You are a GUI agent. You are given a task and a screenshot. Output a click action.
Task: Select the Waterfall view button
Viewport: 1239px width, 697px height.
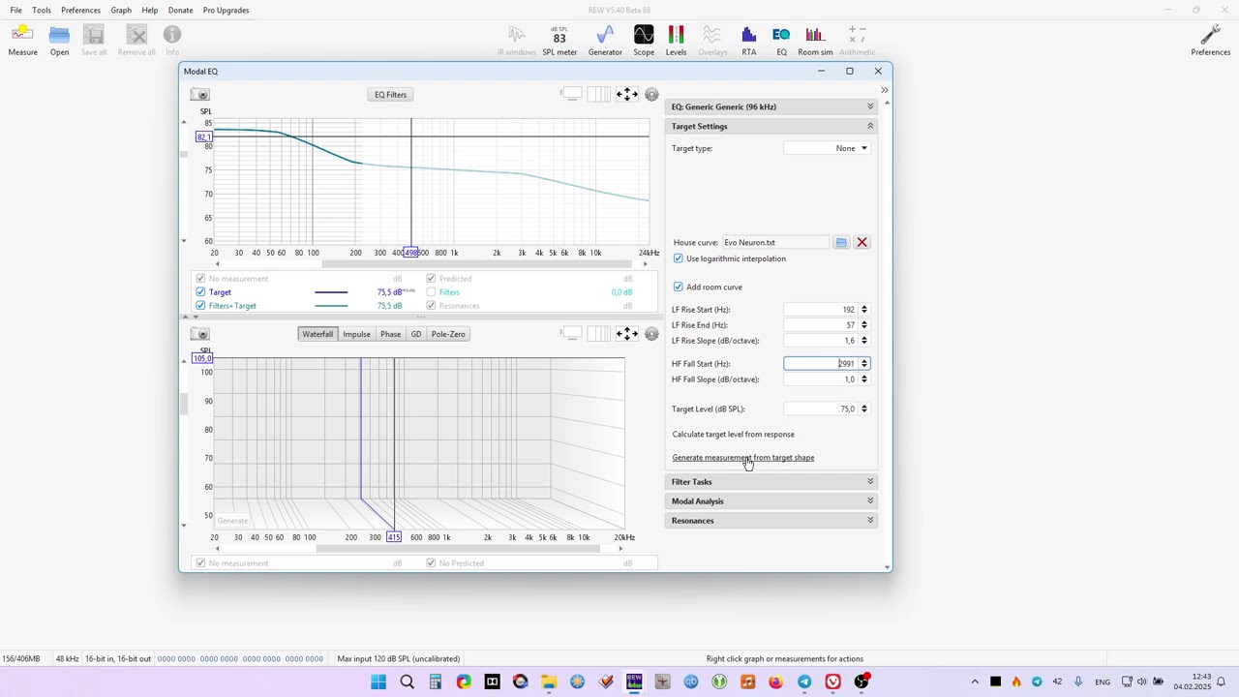[317, 334]
